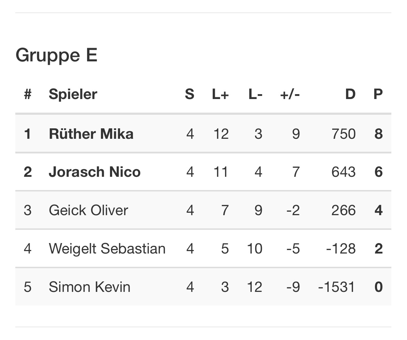Click player name Rüther Mika
Viewport: 407px width, 340px height.
point(91,134)
